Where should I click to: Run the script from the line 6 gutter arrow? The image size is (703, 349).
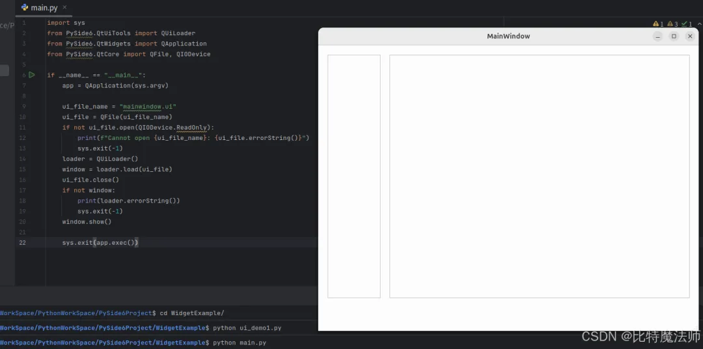(x=32, y=75)
